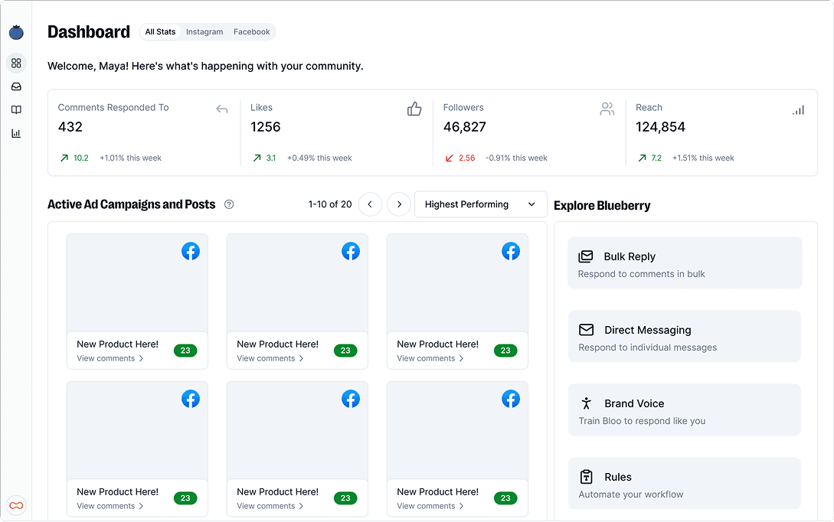834x522 pixels.
Task: Select the All Stats tab
Action: 160,32
